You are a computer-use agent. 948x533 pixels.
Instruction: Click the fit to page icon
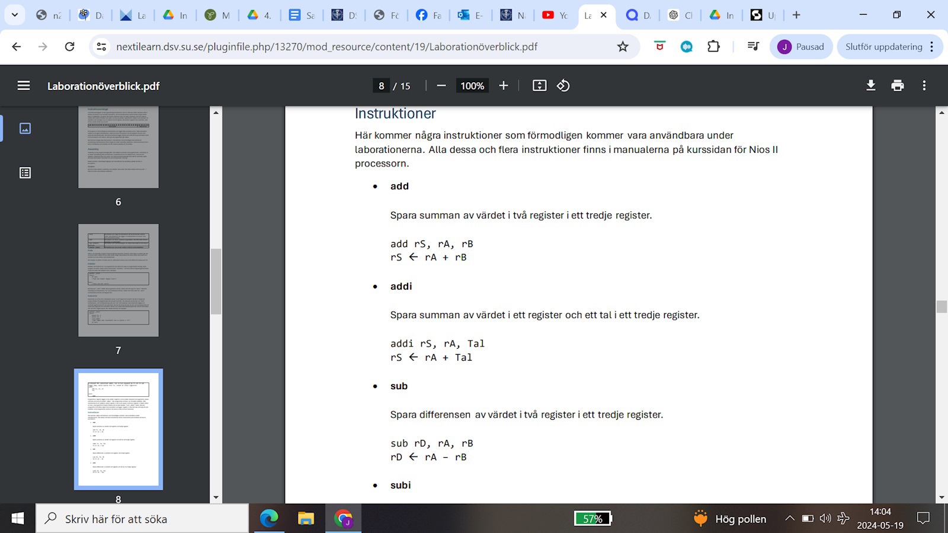tap(539, 86)
